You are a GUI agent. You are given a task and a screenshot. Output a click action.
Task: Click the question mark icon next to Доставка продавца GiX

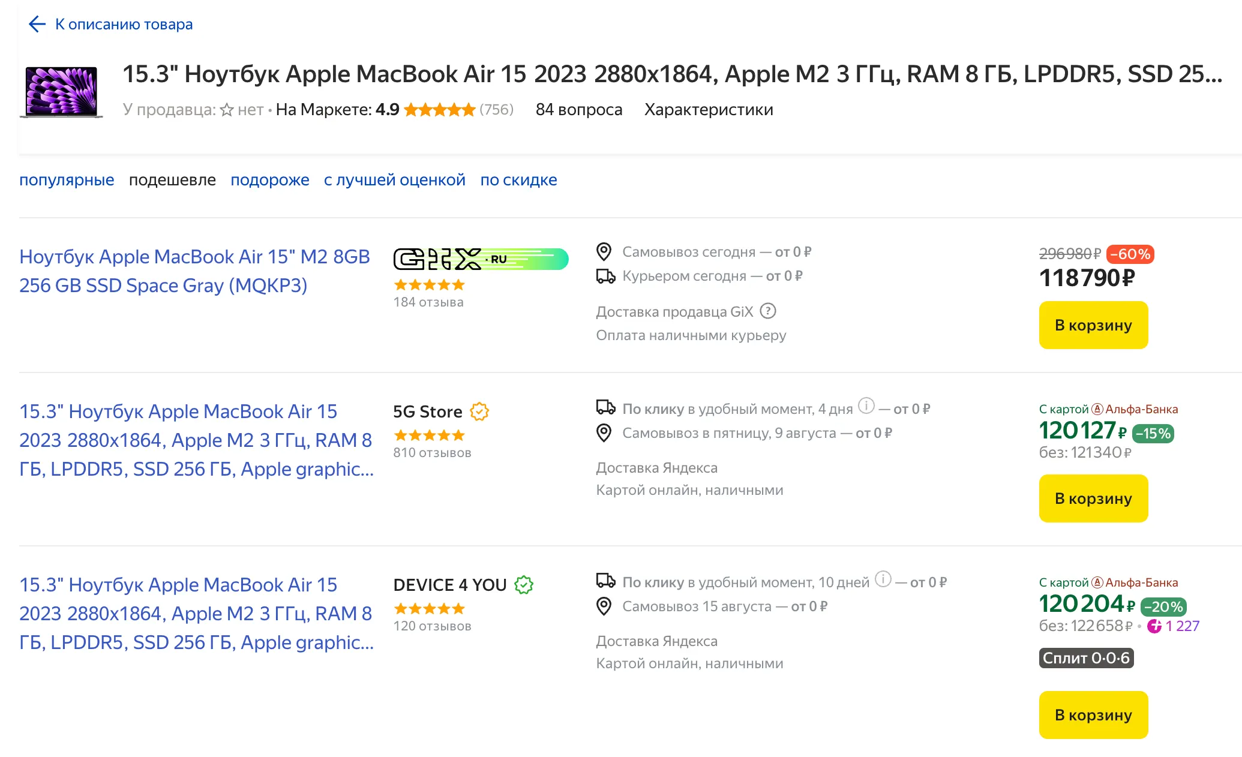point(767,311)
